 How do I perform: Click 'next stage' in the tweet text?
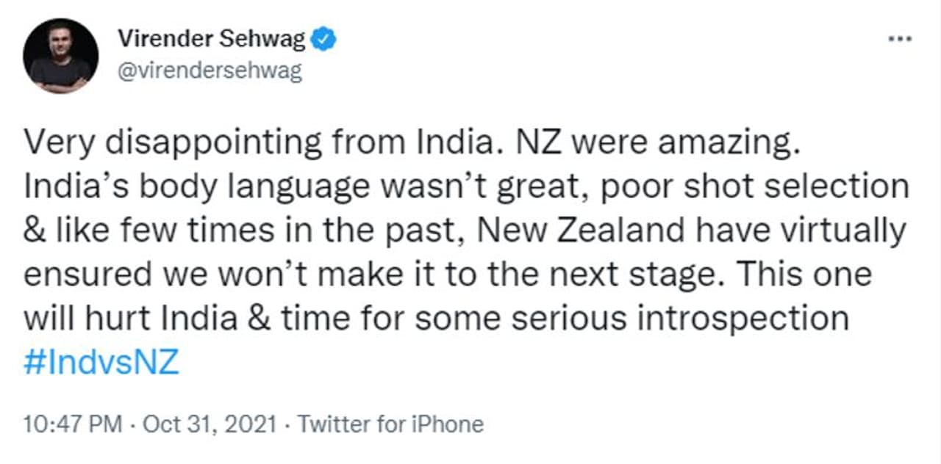point(644,275)
